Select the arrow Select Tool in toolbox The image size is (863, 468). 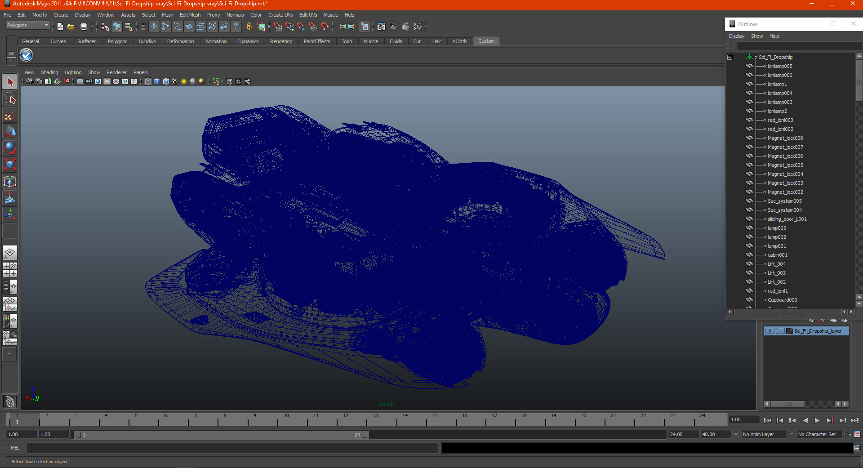click(10, 82)
